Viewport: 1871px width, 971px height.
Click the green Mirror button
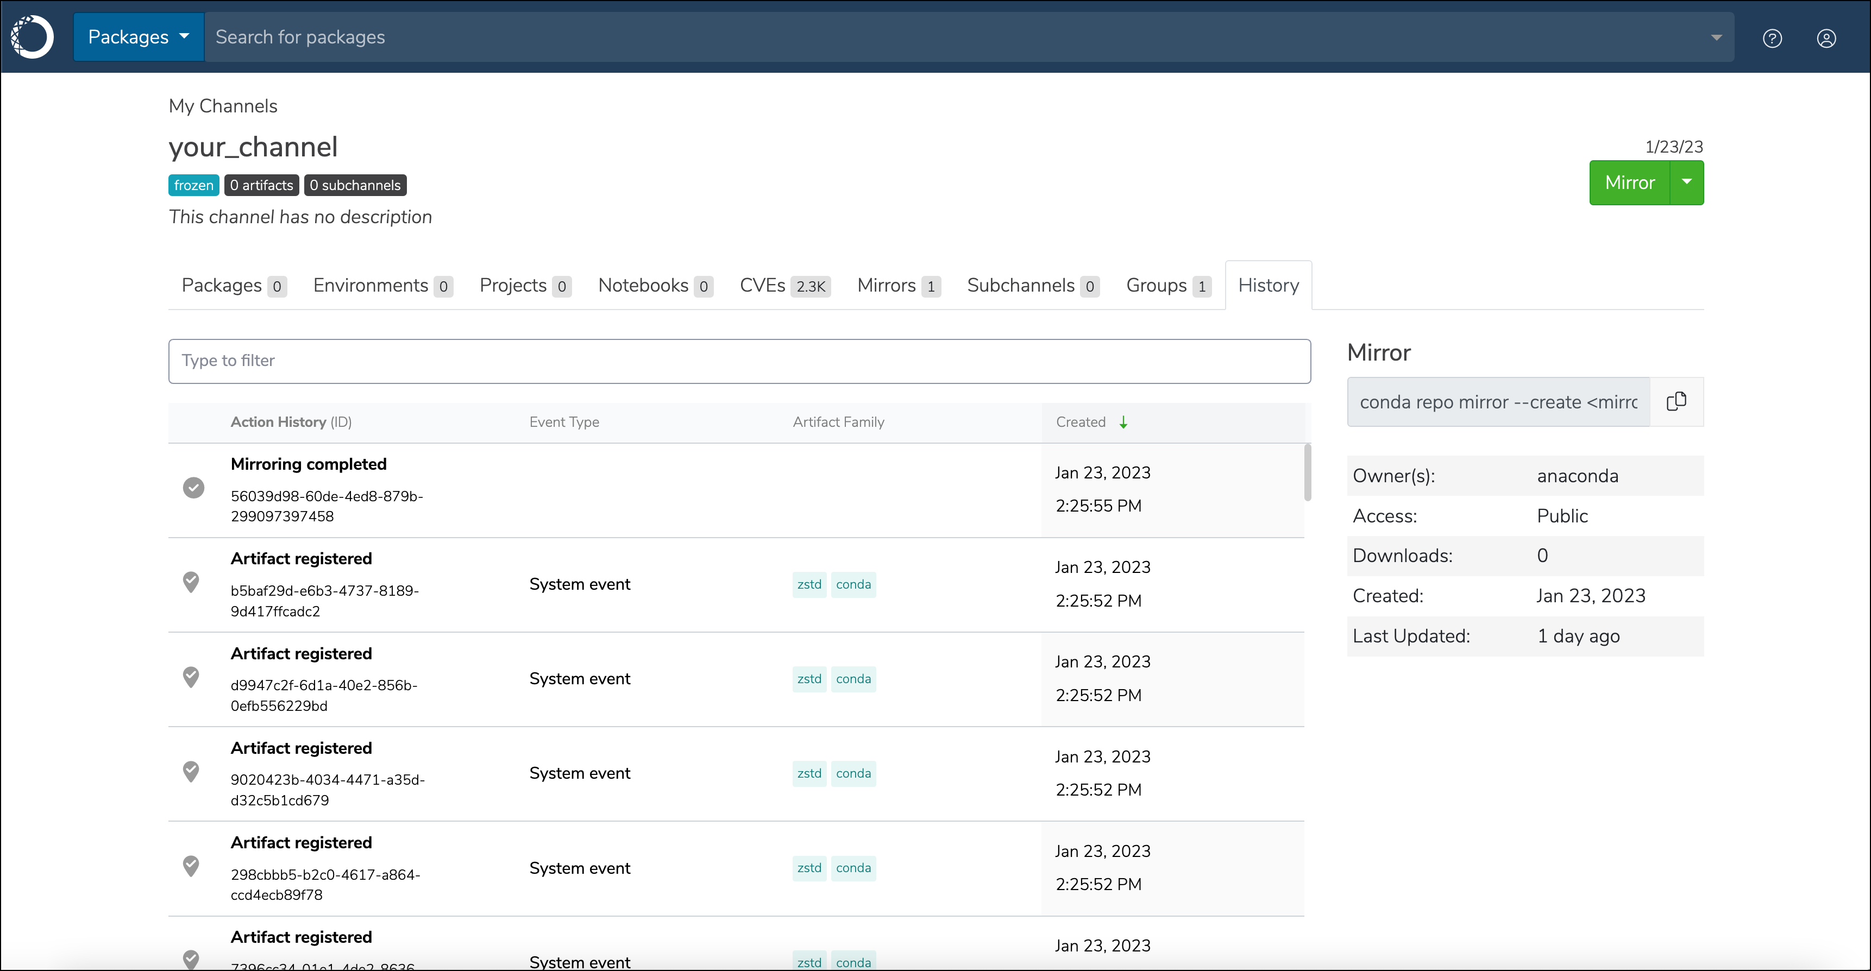point(1629,183)
